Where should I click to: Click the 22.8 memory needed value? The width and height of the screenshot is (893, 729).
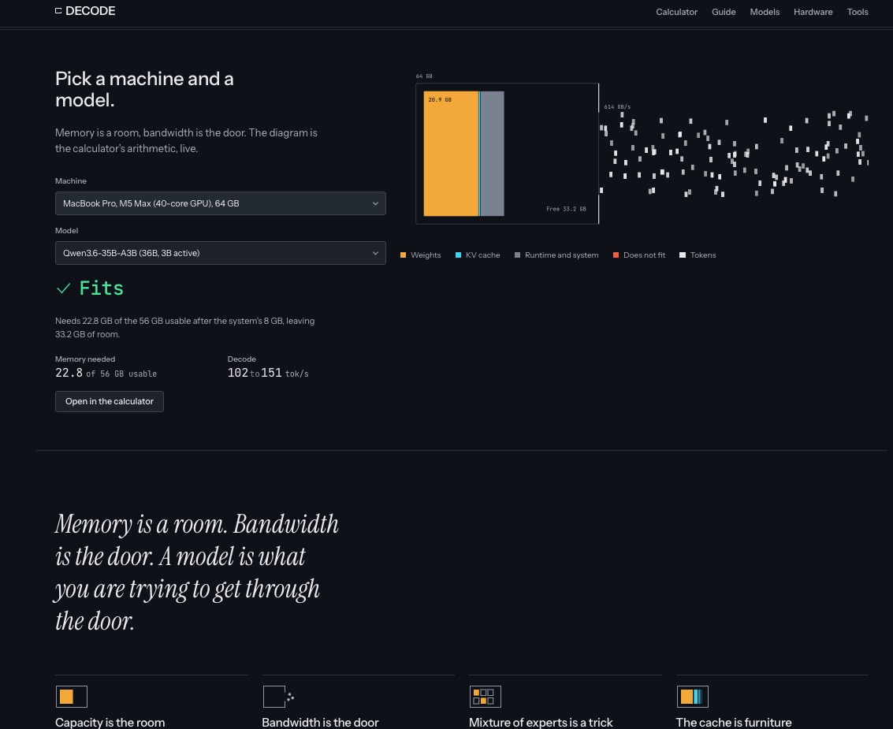(69, 373)
